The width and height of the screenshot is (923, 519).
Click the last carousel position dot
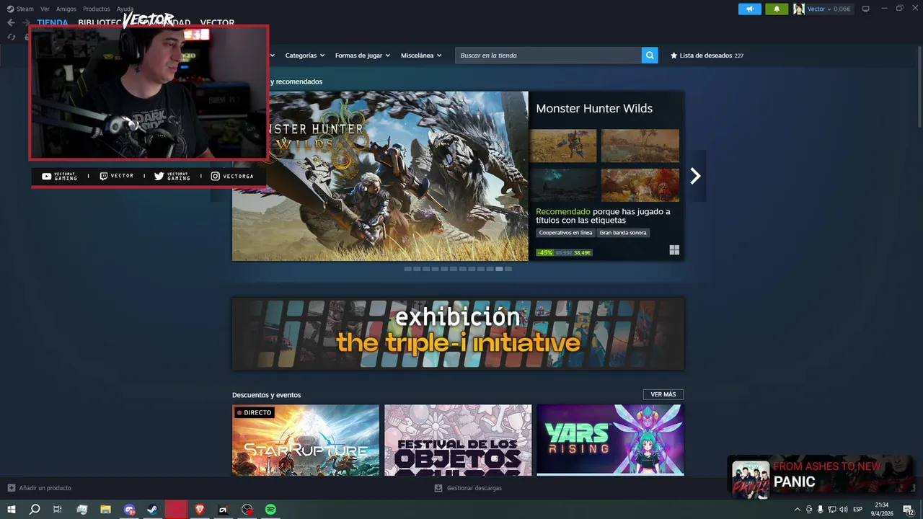[508, 269]
